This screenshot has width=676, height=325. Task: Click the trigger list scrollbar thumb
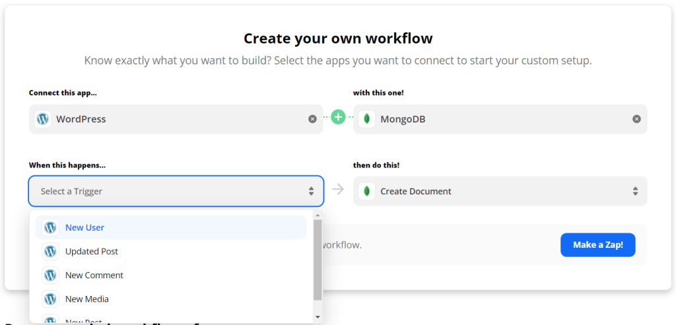[318, 260]
